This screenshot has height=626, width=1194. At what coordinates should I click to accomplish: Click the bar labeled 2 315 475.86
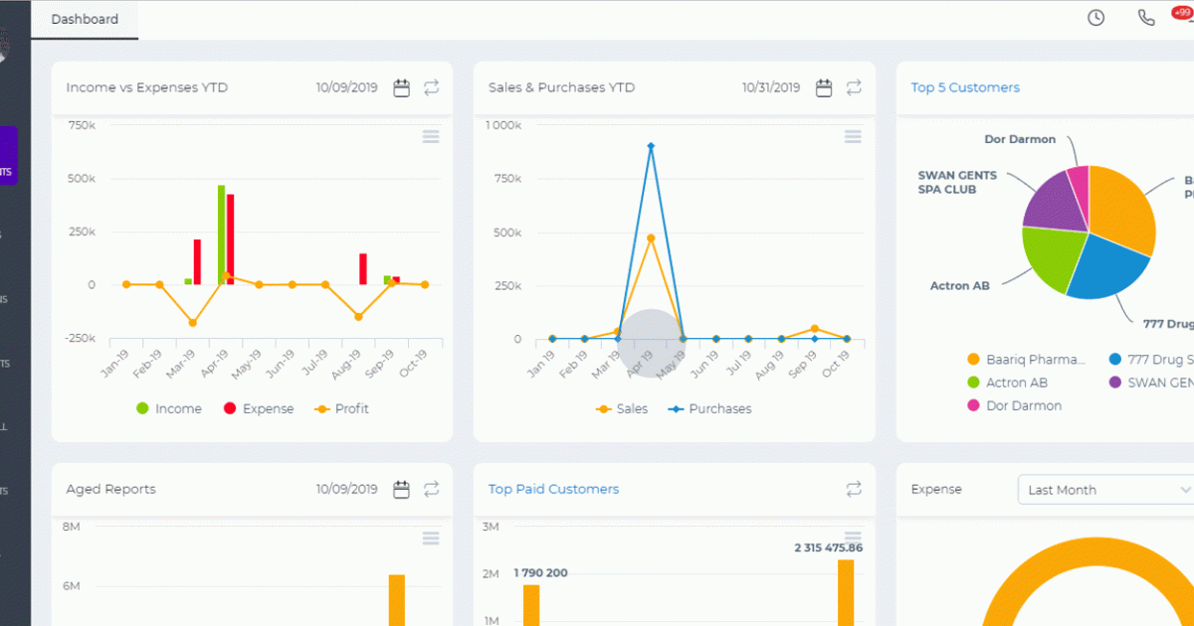pyautogui.click(x=846, y=593)
